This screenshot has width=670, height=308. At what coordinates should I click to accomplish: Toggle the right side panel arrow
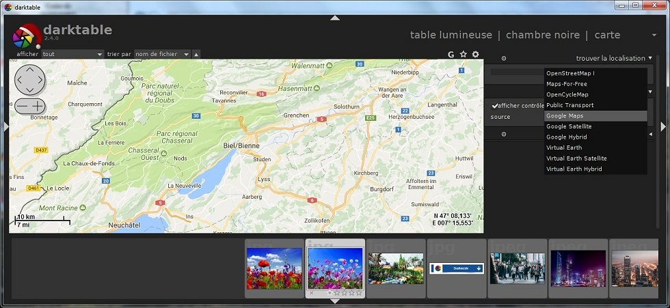664,126
